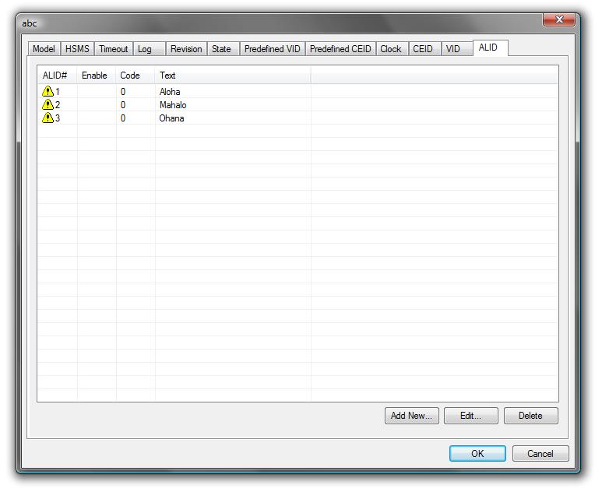Click the warning icon for ALID 1
This screenshot has width=602, height=492.
coord(48,92)
